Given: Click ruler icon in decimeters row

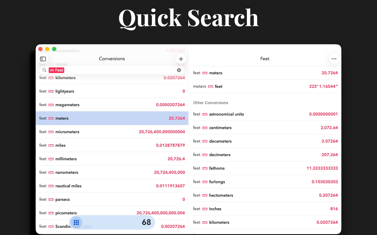Looking at the screenshot, I should click(x=205, y=155).
